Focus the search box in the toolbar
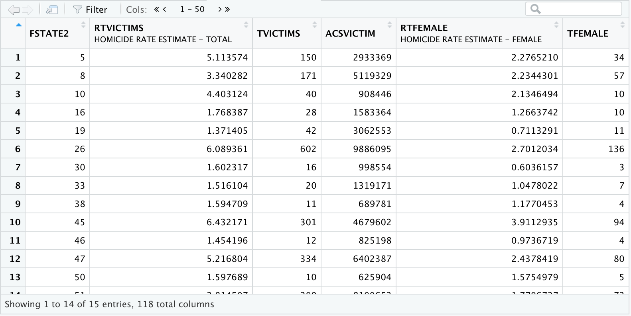Viewport: 631px width, 316px height. [578, 9]
